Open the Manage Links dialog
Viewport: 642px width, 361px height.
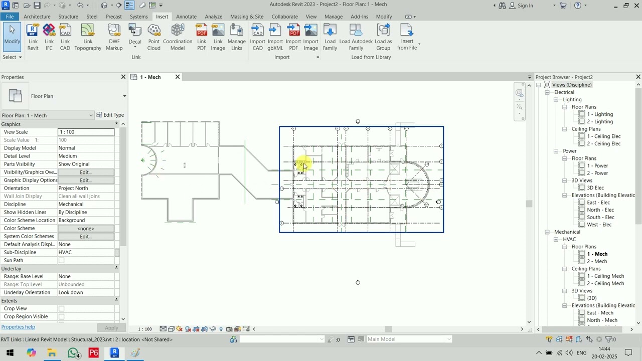coord(237,37)
